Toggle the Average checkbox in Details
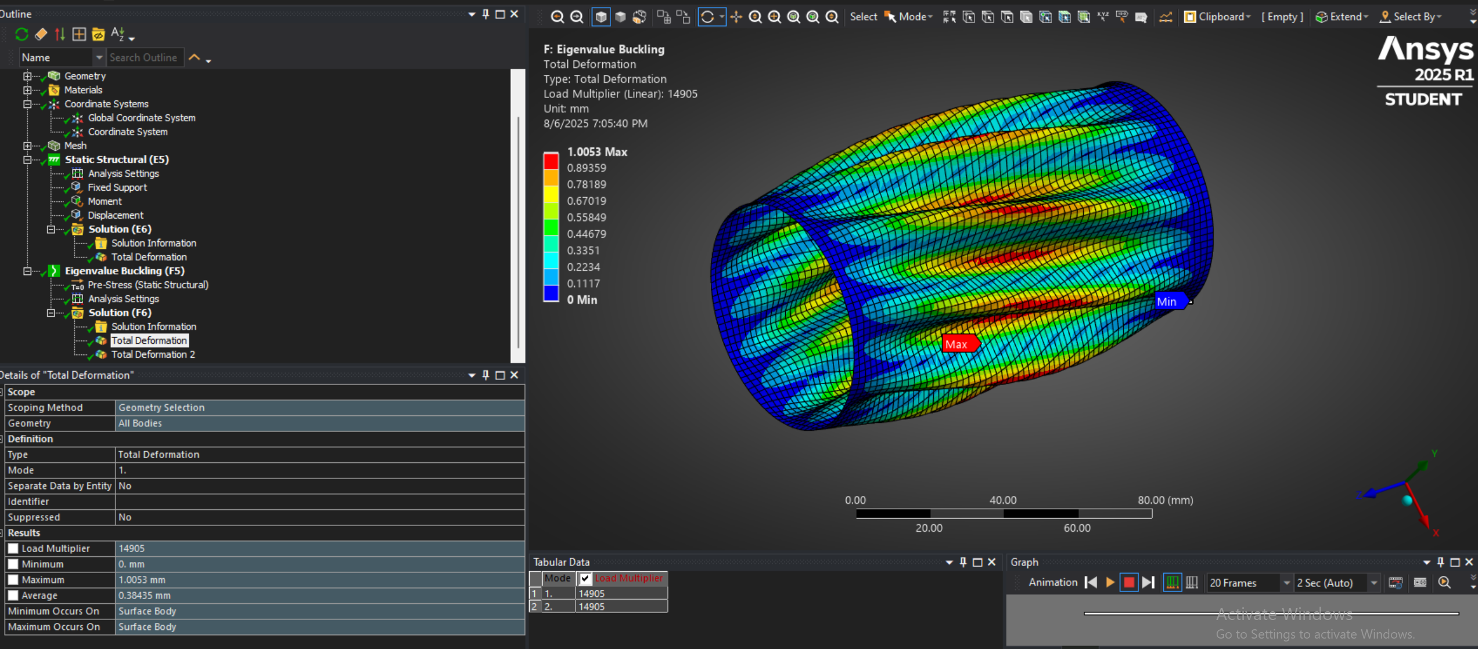Viewport: 1478px width, 649px height. pos(13,595)
